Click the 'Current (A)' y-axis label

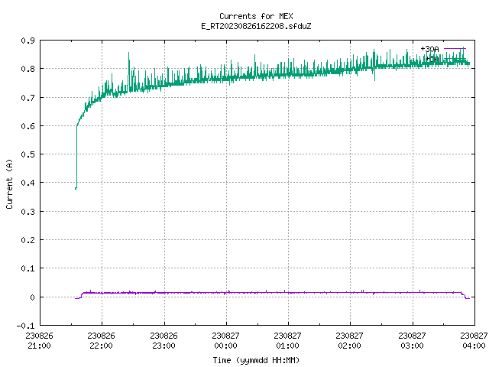pyautogui.click(x=9, y=183)
